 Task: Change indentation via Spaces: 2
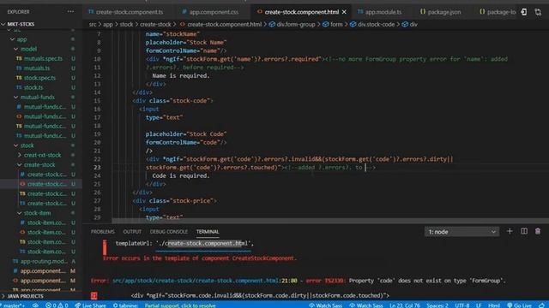437,305
